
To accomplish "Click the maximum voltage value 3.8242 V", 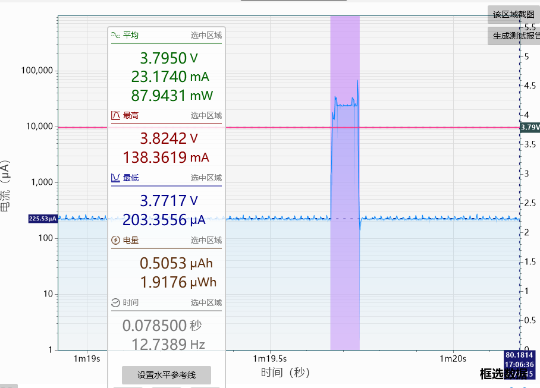I will [169, 138].
